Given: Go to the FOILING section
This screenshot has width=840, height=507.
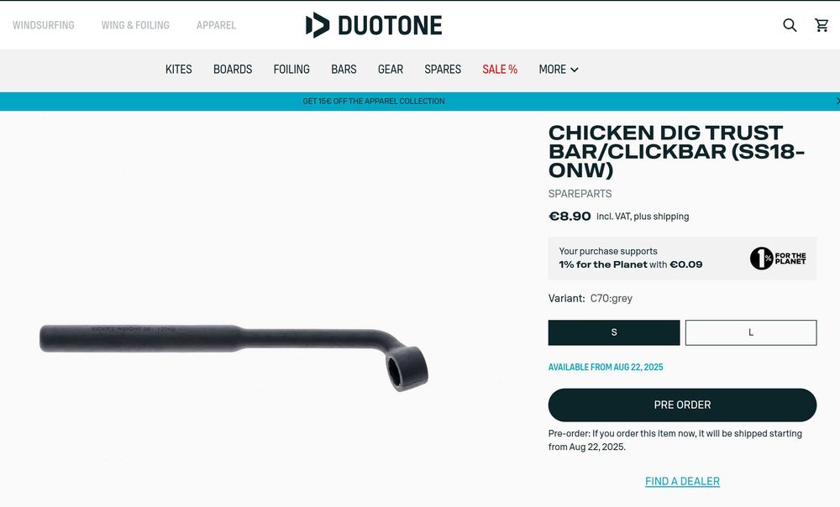Looking at the screenshot, I should (291, 70).
